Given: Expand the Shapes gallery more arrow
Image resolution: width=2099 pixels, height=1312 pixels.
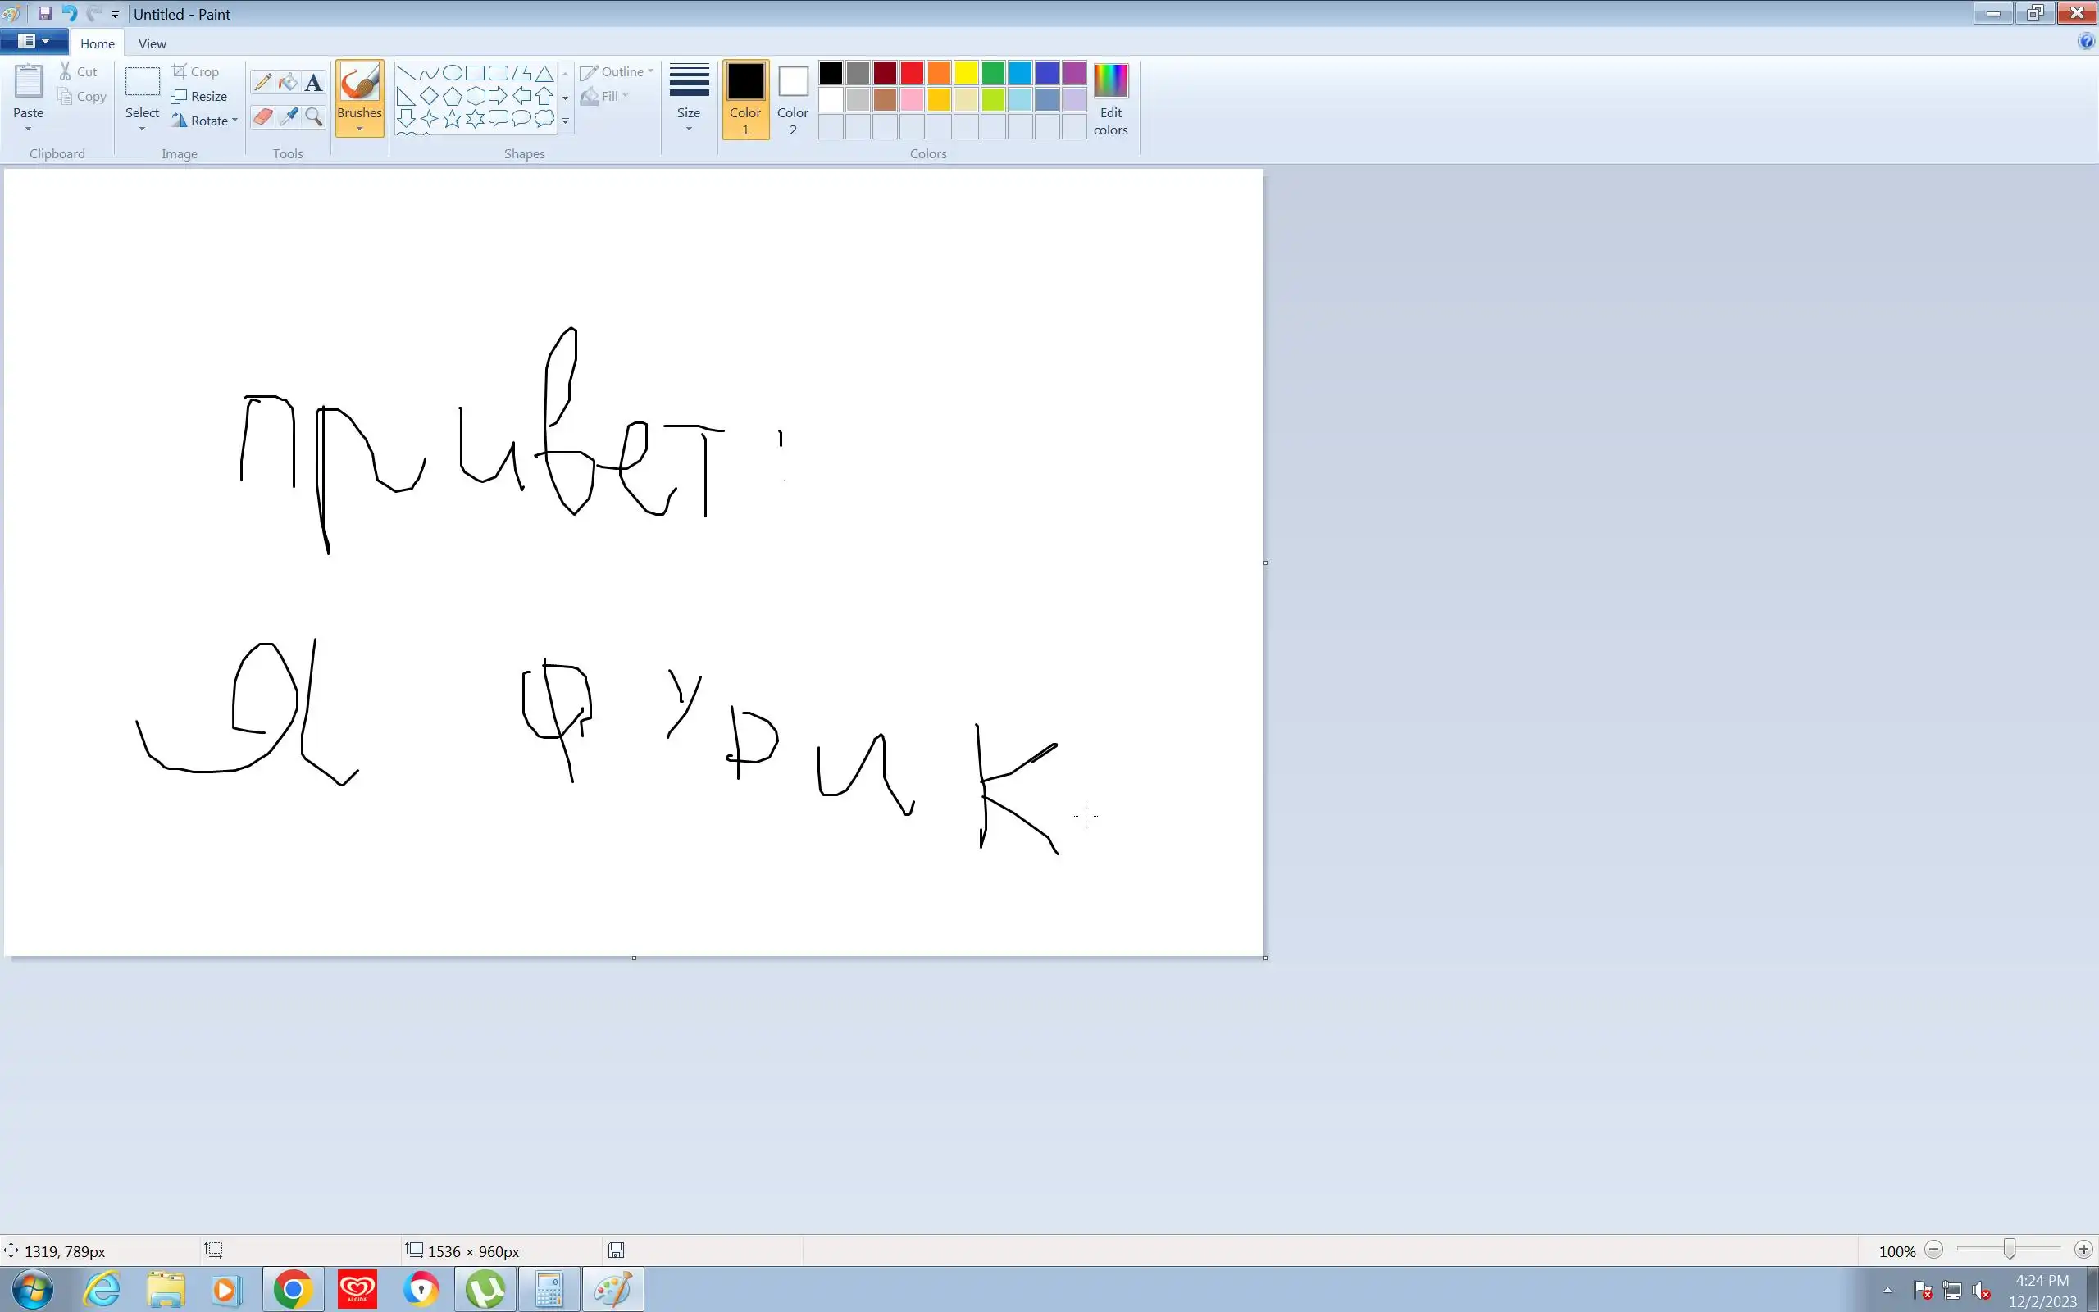Looking at the screenshot, I should click(566, 121).
